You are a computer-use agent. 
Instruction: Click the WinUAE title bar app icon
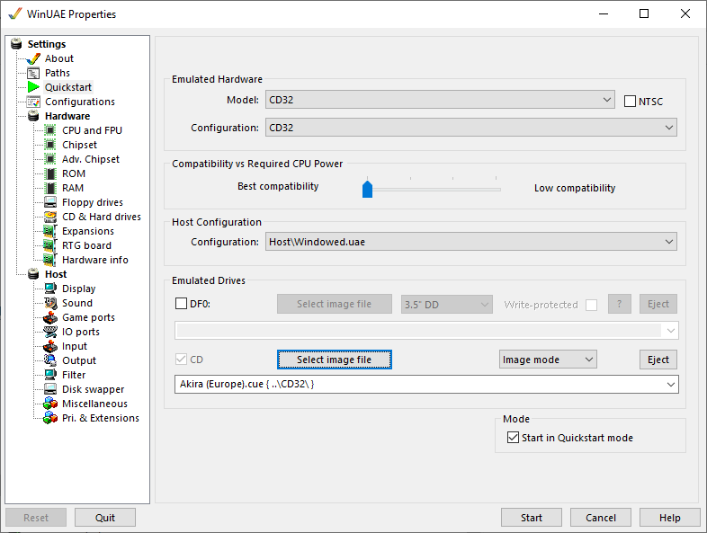coord(14,13)
